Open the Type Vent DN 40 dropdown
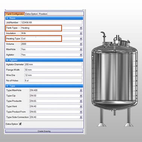The height and width of the screenshot is (142, 142). pos(56,106)
